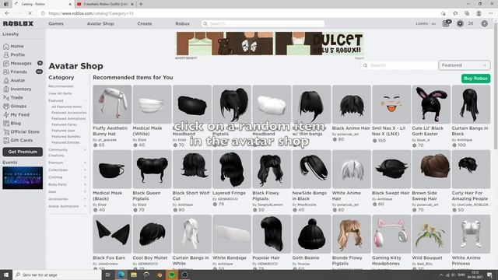Screen dimensions: 498x280
Task: Click the Windows taskbar search box
Action: click(x=57, y=275)
